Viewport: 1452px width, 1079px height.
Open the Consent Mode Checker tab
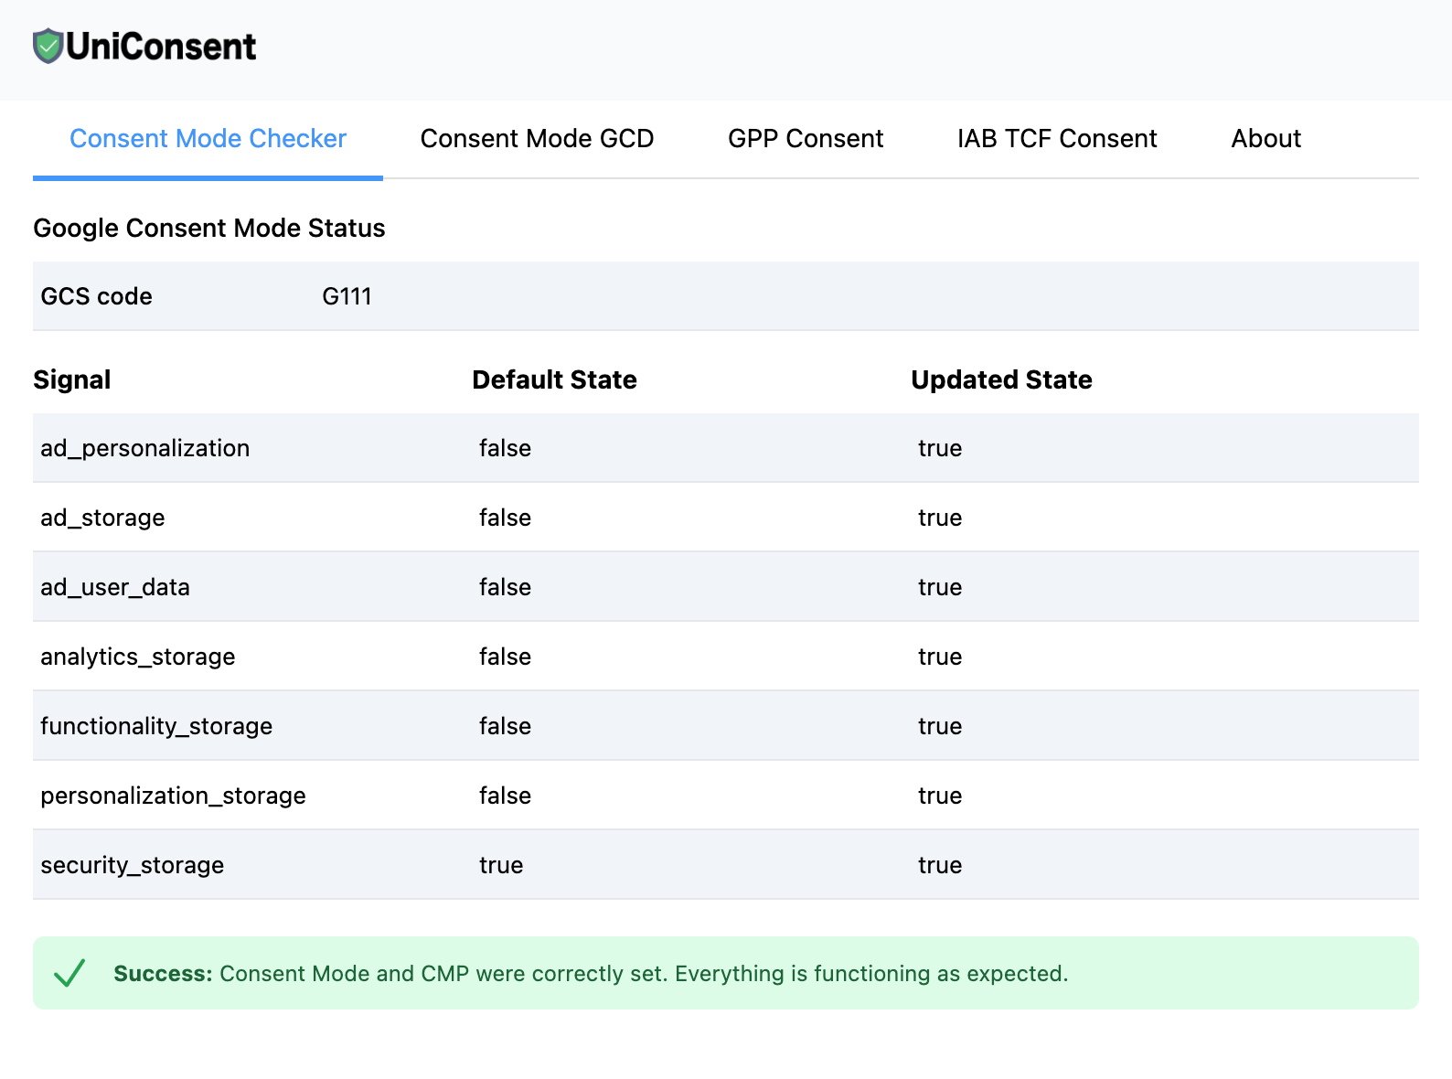[x=208, y=139]
